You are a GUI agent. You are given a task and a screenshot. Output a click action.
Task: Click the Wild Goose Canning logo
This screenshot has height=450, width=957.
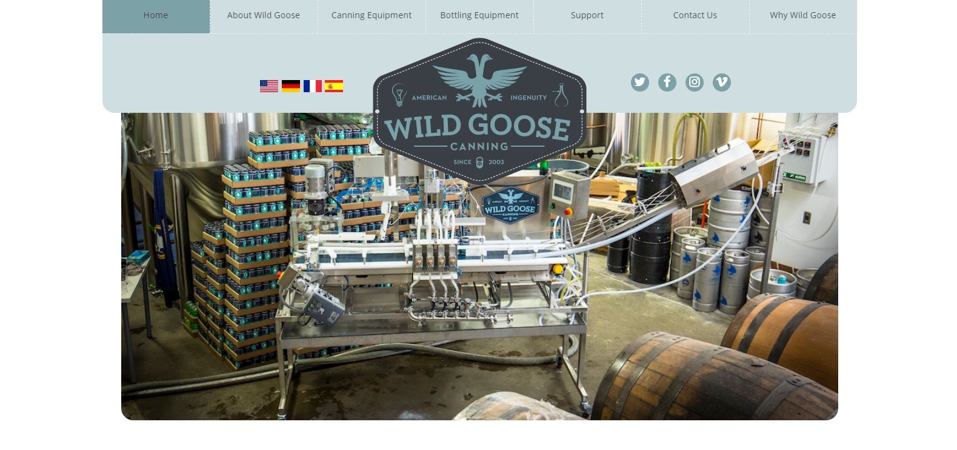click(479, 111)
